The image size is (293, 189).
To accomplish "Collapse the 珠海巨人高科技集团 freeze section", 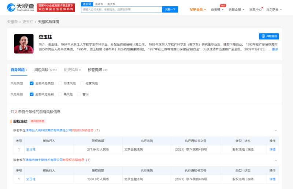I will pos(276,131).
